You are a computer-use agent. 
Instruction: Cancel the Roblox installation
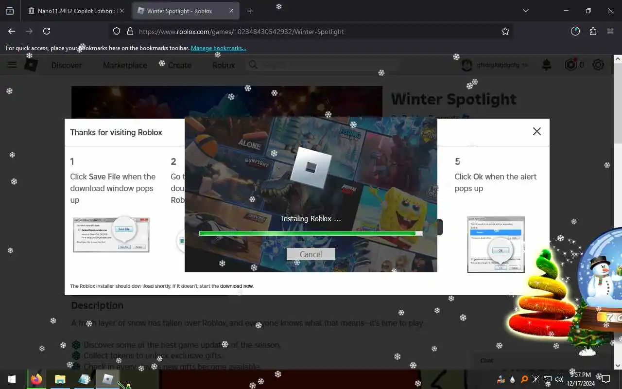[311, 254]
